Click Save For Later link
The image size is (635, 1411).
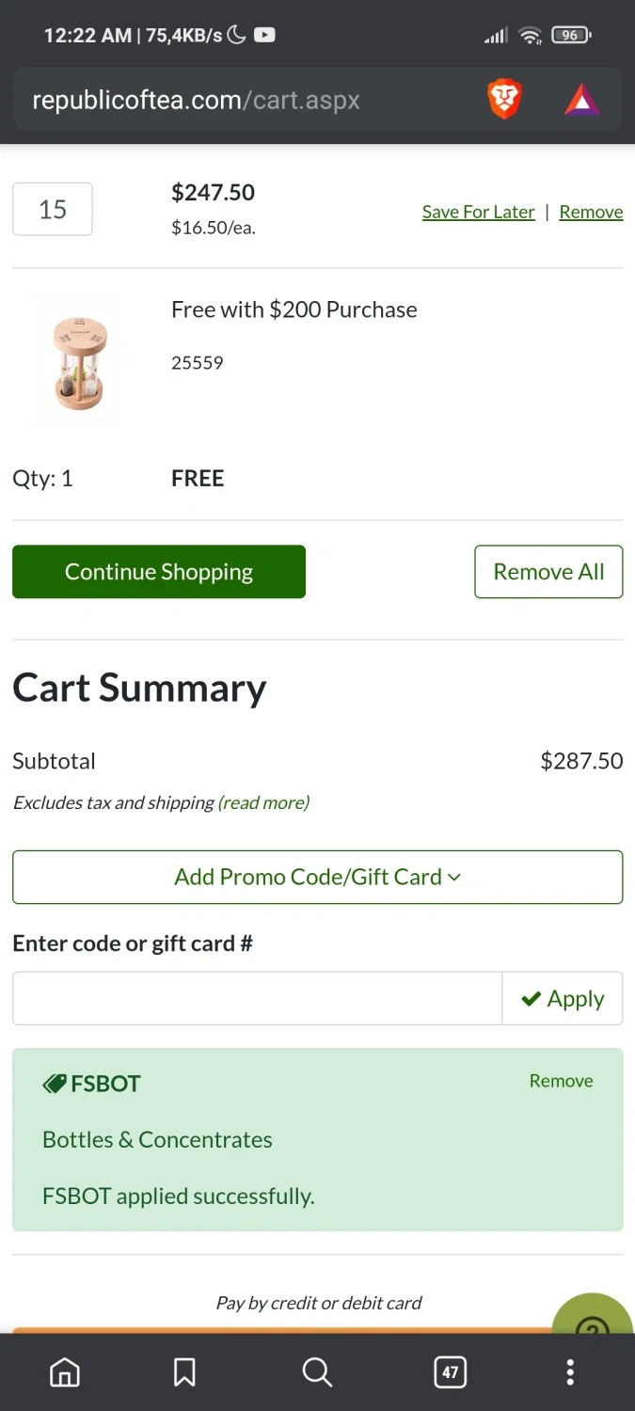point(478,212)
